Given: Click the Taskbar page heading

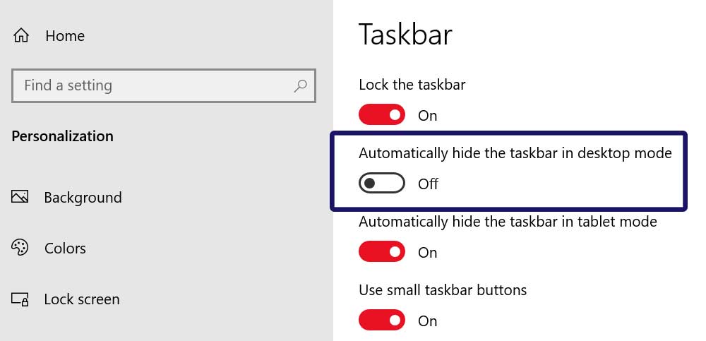Looking at the screenshot, I should (x=405, y=35).
